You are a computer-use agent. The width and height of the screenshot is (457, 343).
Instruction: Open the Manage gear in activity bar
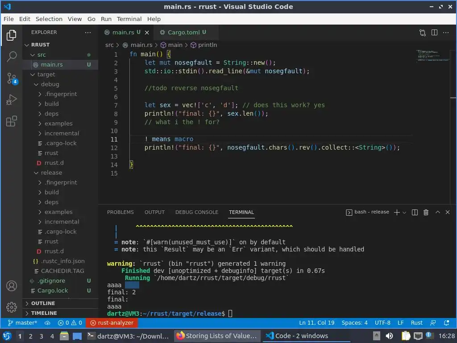point(11,307)
